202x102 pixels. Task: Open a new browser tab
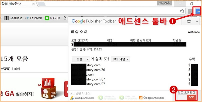(x=41, y=4)
